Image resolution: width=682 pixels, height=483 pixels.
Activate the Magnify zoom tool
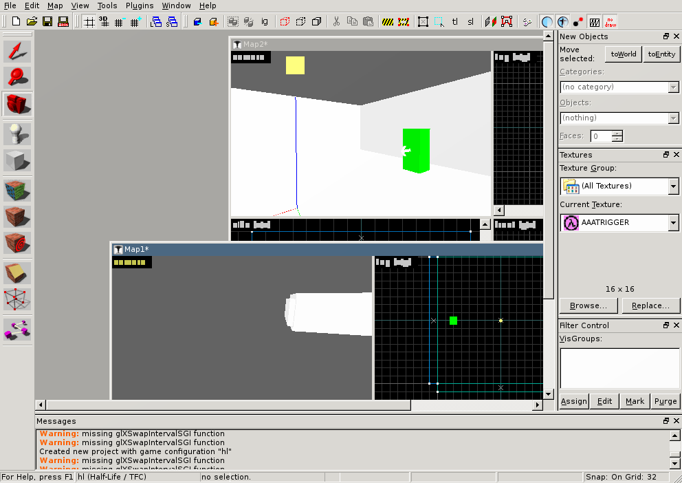click(x=17, y=77)
